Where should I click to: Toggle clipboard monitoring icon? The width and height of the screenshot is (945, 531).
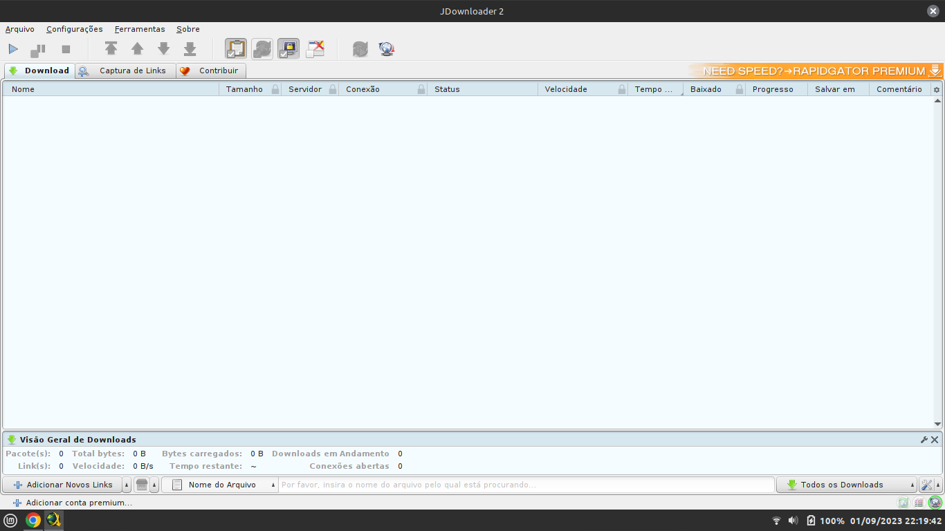[x=236, y=48]
